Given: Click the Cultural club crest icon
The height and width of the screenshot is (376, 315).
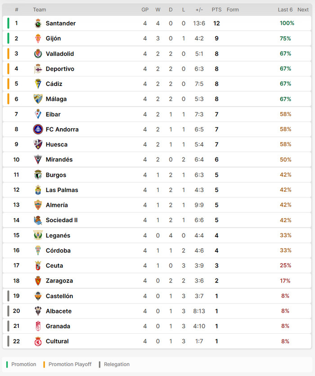Looking at the screenshot, I should coord(38,341).
